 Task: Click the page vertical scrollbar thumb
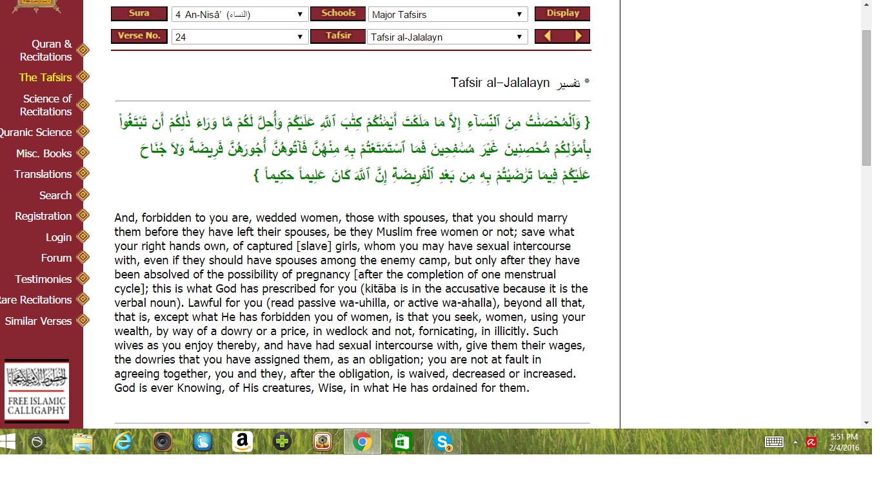[x=867, y=97]
